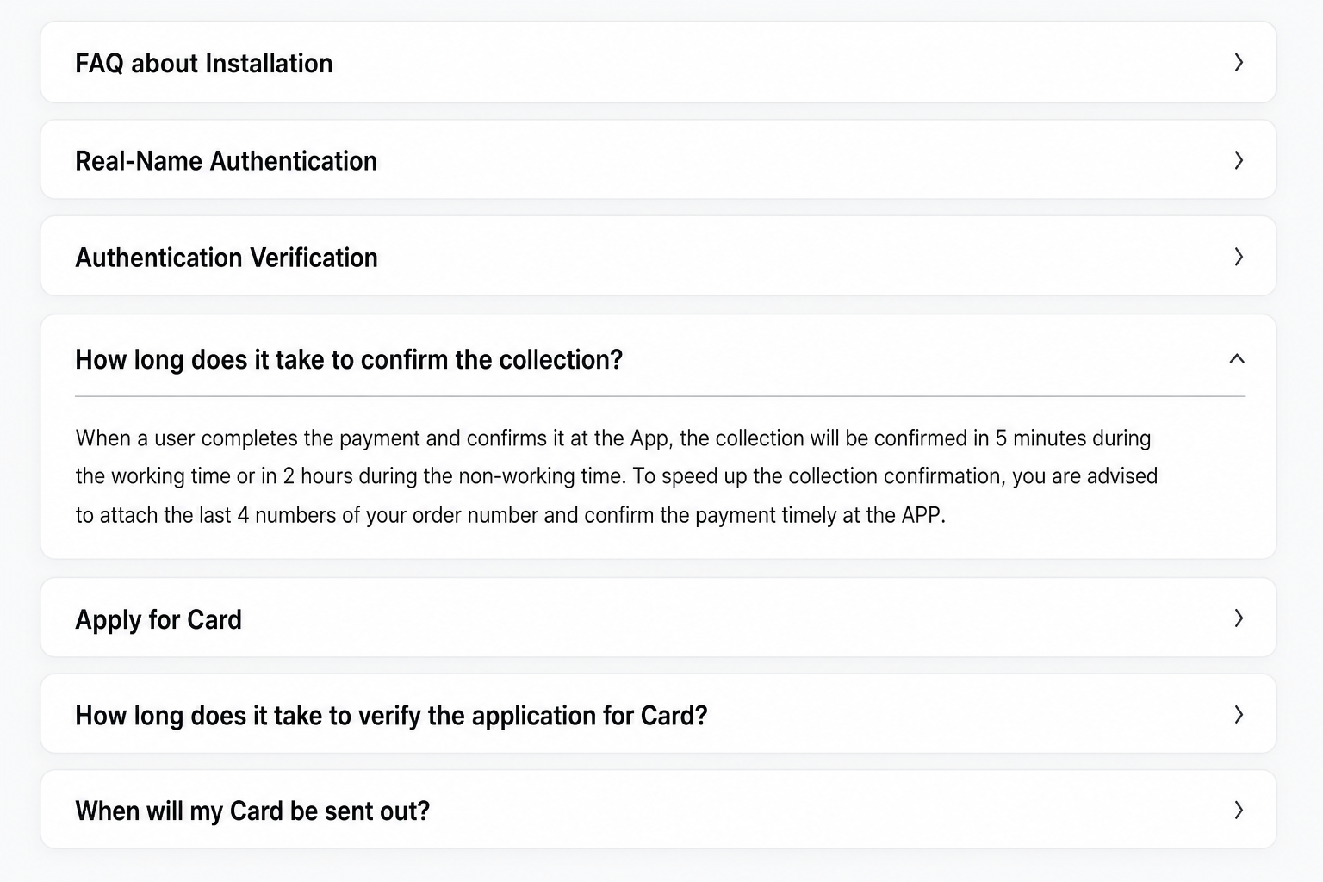The height and width of the screenshot is (882, 1323).
Task: Click the Apply for Card row background
Action: click(658, 618)
